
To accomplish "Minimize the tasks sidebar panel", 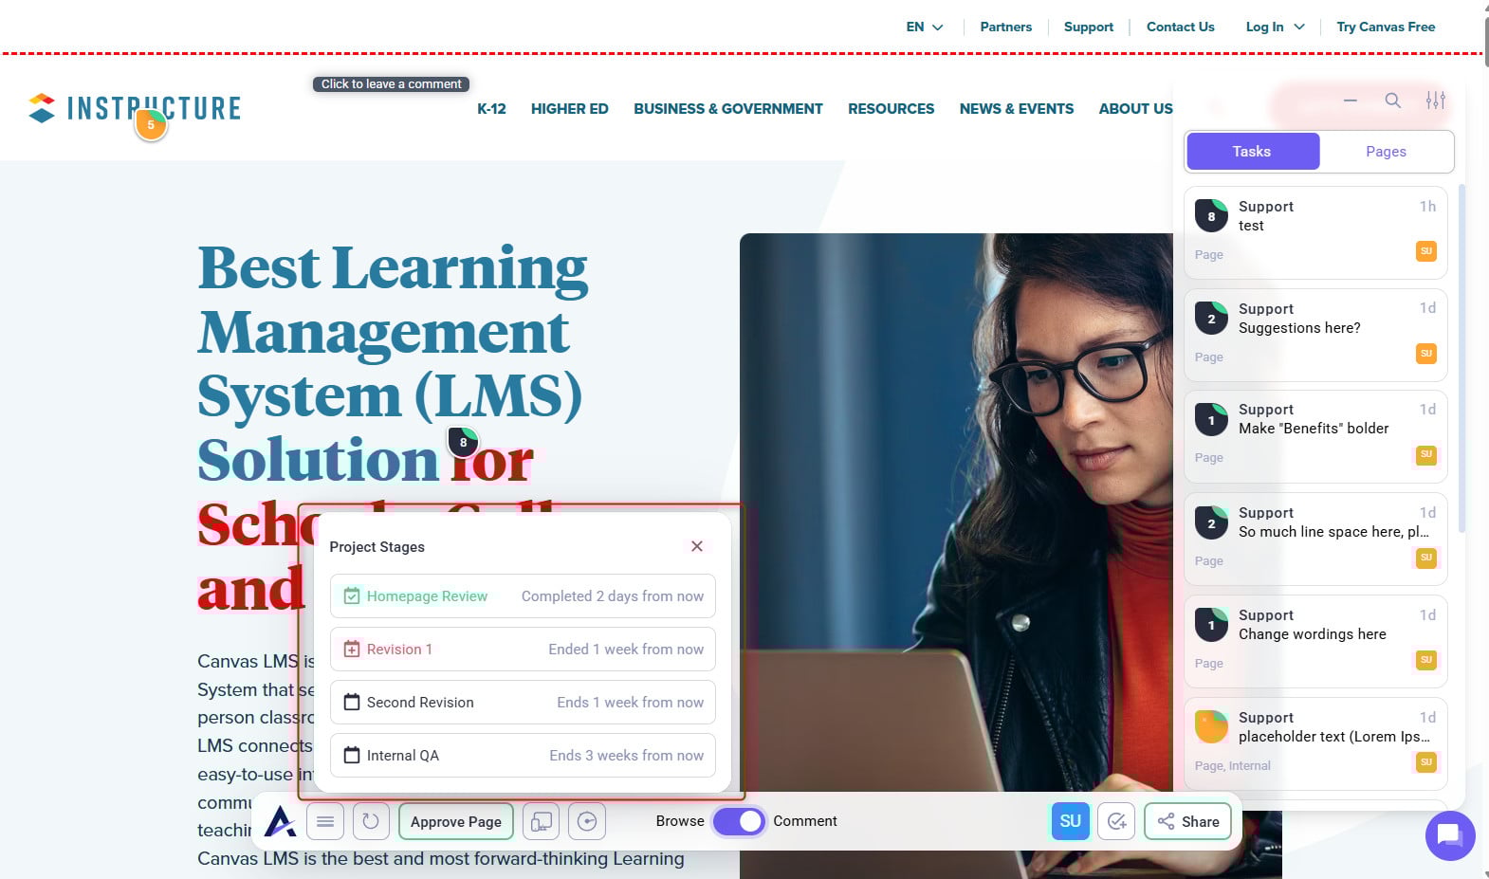I will click(1350, 101).
